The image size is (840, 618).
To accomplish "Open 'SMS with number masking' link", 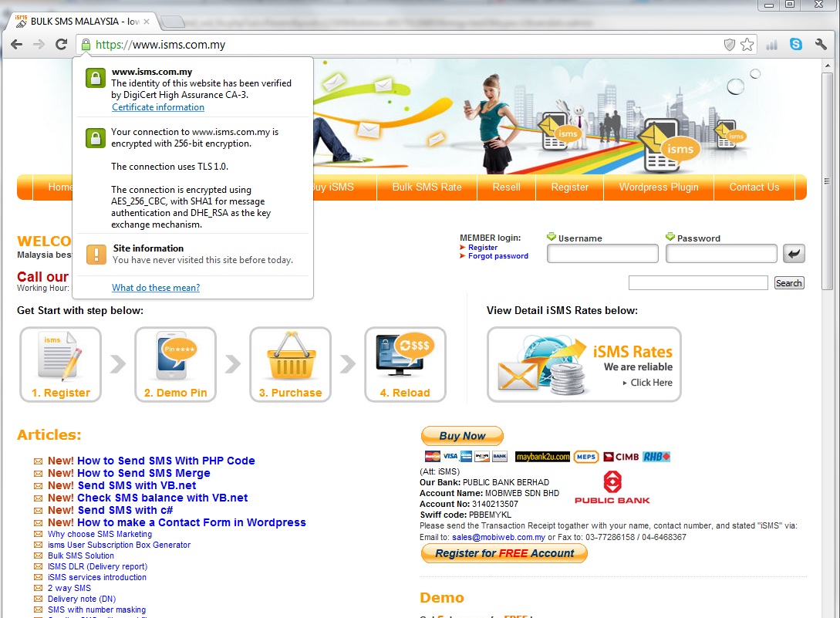I will (x=96, y=610).
